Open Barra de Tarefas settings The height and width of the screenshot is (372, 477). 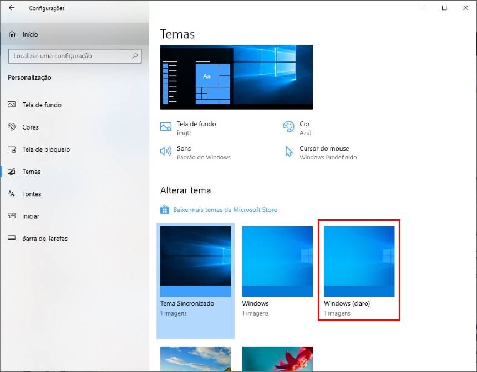coord(74,239)
